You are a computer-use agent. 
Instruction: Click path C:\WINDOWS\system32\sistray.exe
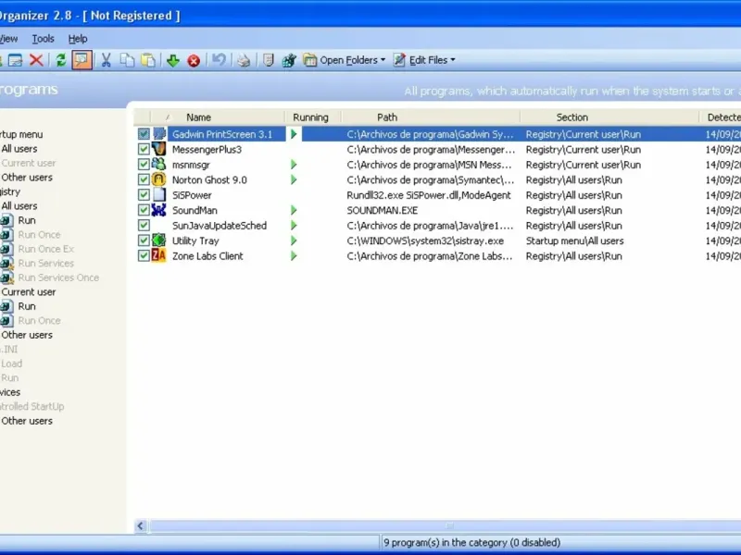point(425,240)
